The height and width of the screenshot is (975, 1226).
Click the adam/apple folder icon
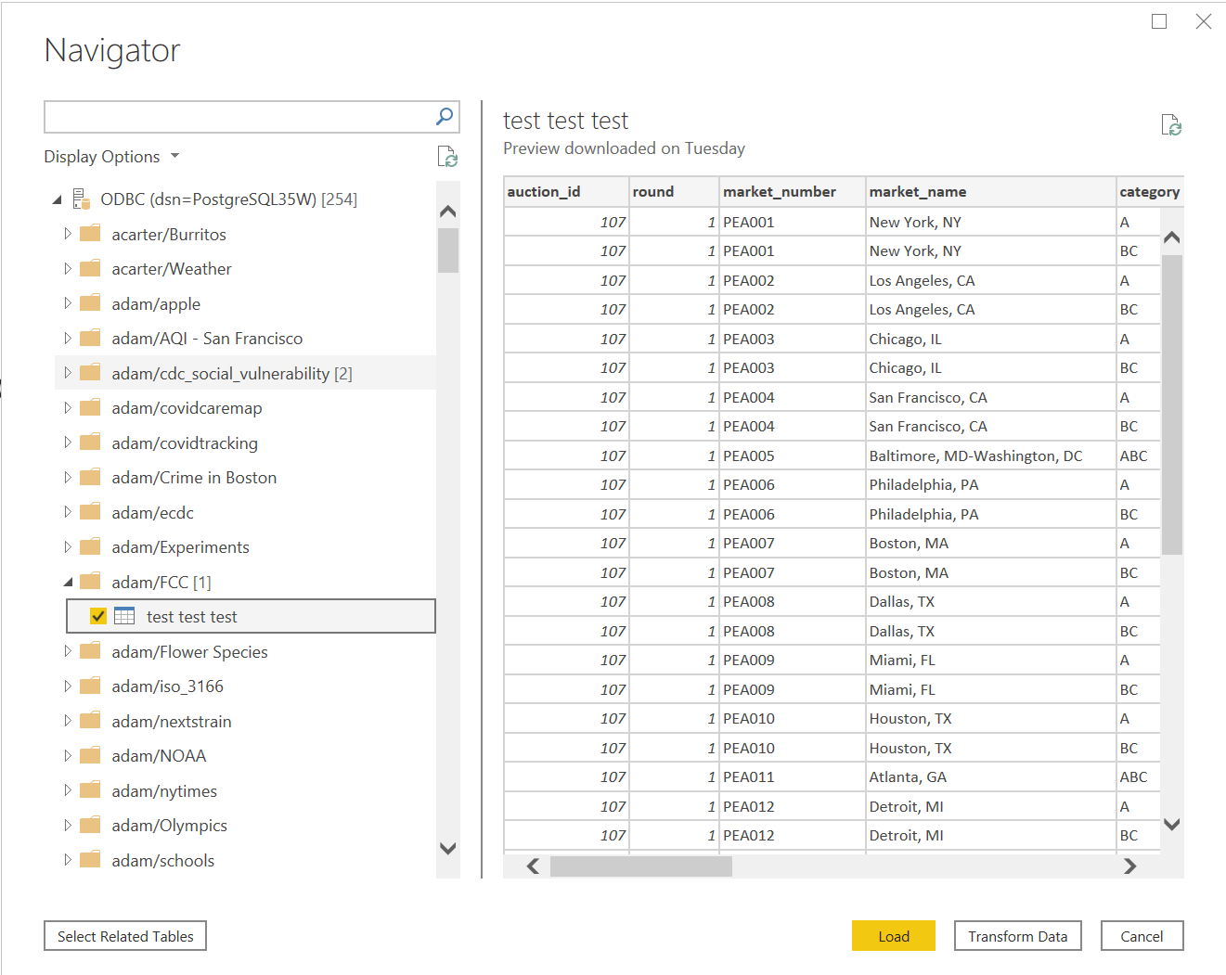(90, 303)
